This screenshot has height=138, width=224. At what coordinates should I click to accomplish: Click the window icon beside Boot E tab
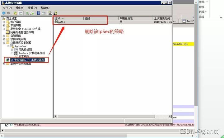point(184,21)
